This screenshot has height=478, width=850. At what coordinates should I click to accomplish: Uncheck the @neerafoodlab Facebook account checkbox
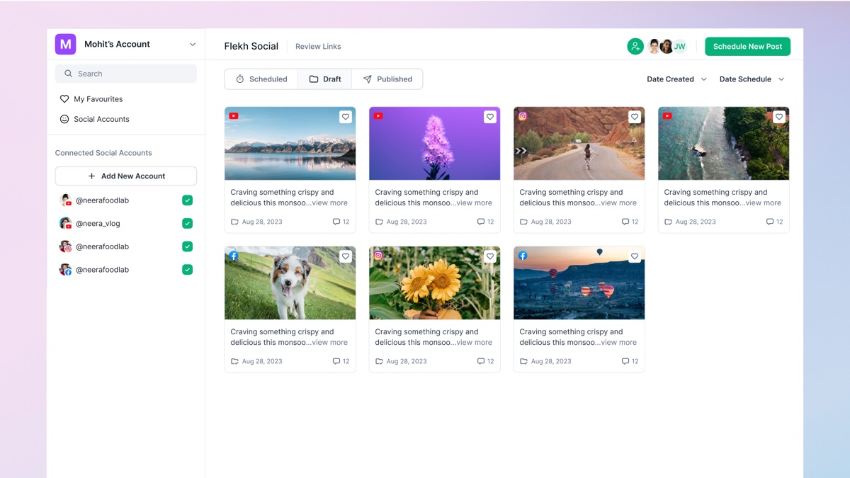click(187, 270)
